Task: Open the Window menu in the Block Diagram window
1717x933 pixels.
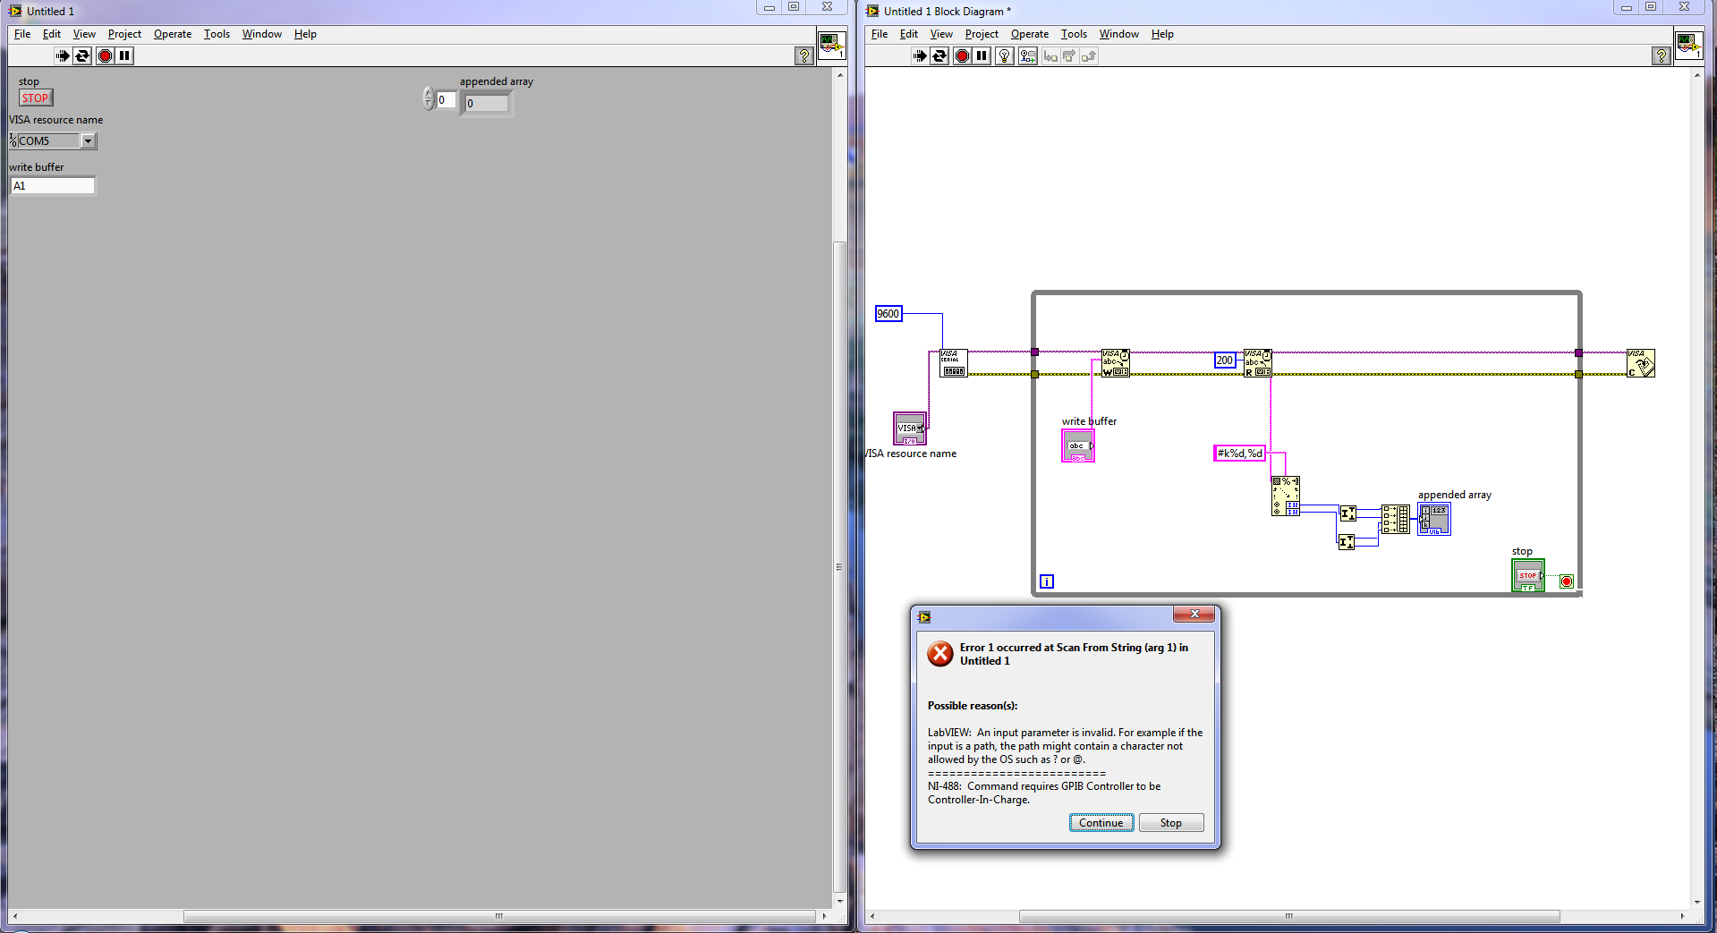Action: coord(1119,34)
